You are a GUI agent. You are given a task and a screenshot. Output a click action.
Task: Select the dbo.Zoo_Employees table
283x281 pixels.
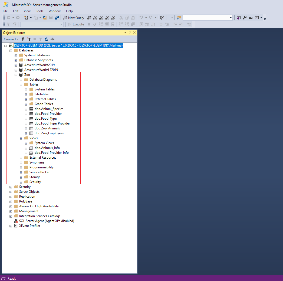point(49,133)
